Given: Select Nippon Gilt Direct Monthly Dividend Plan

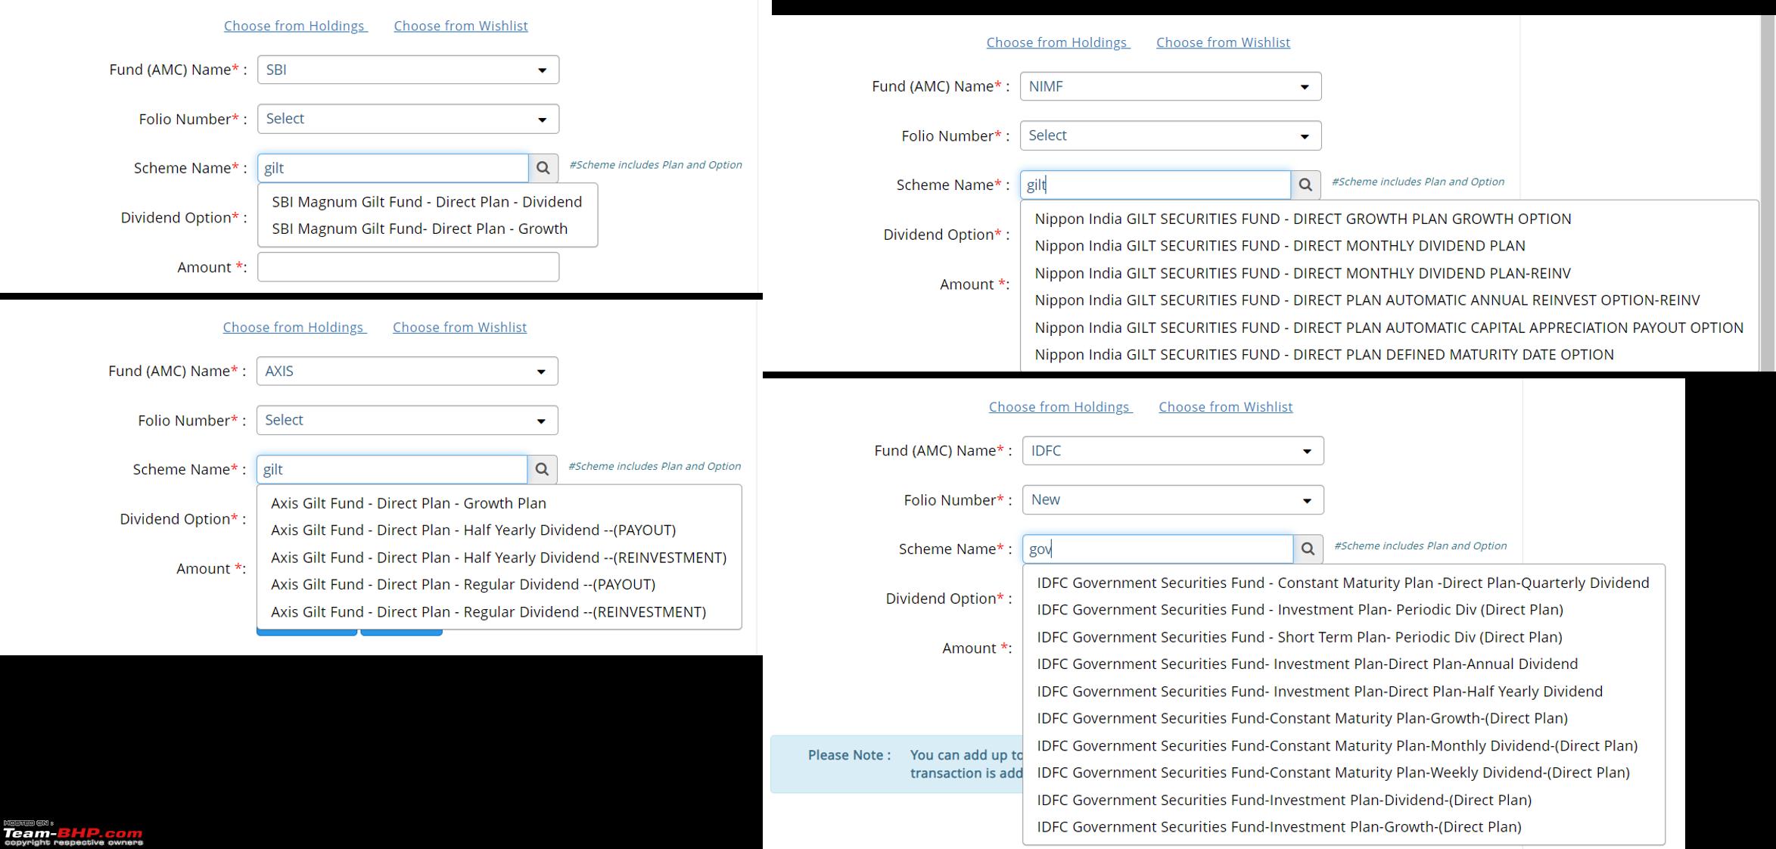Looking at the screenshot, I should pyautogui.click(x=1389, y=245).
